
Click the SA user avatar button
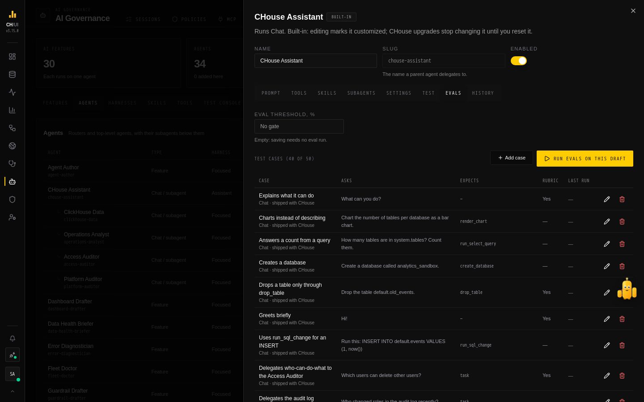point(12,374)
